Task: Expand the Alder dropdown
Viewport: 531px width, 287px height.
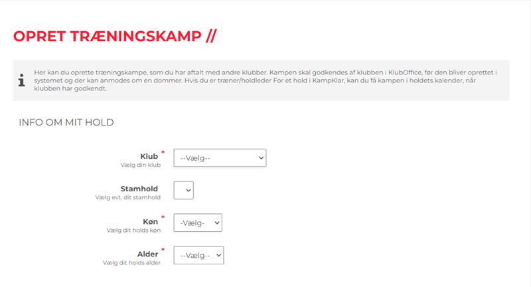Action: pos(198,255)
